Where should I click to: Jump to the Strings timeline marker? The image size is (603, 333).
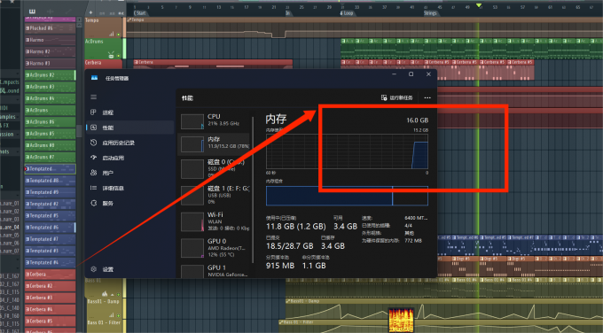click(x=430, y=13)
